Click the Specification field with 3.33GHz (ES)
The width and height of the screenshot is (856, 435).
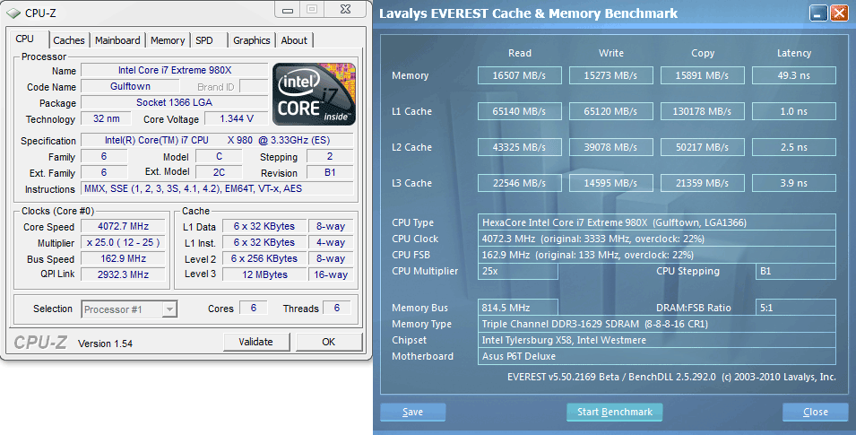click(217, 141)
